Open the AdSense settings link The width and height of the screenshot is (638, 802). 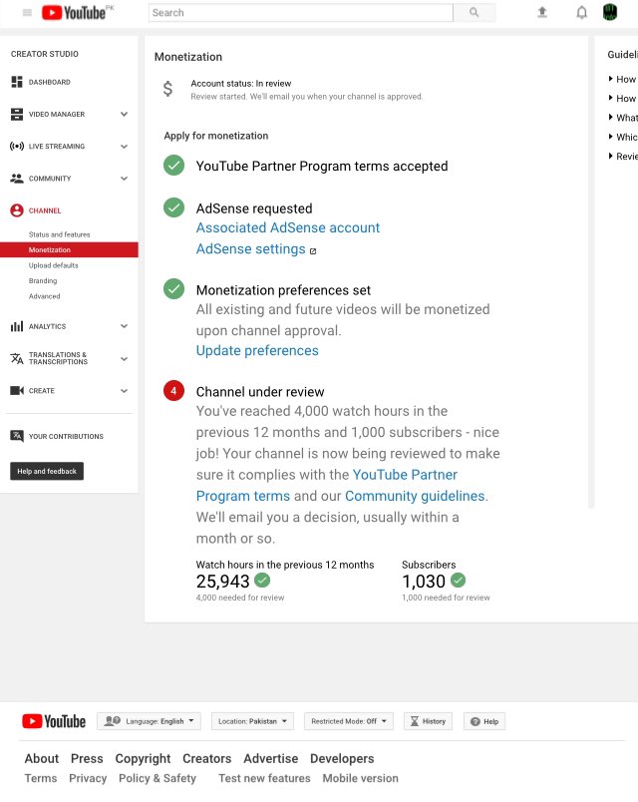[250, 249]
